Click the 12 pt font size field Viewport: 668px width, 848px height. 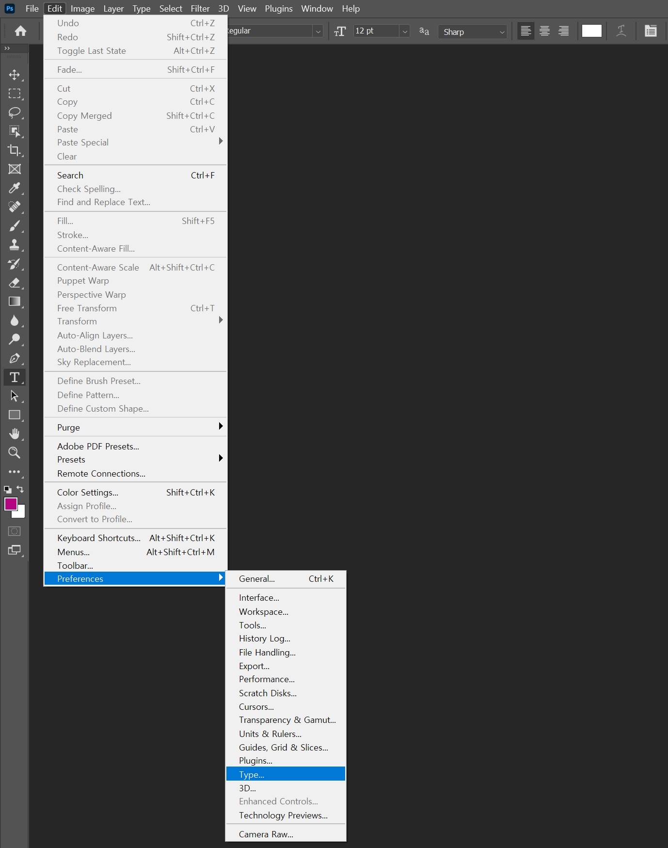(376, 31)
